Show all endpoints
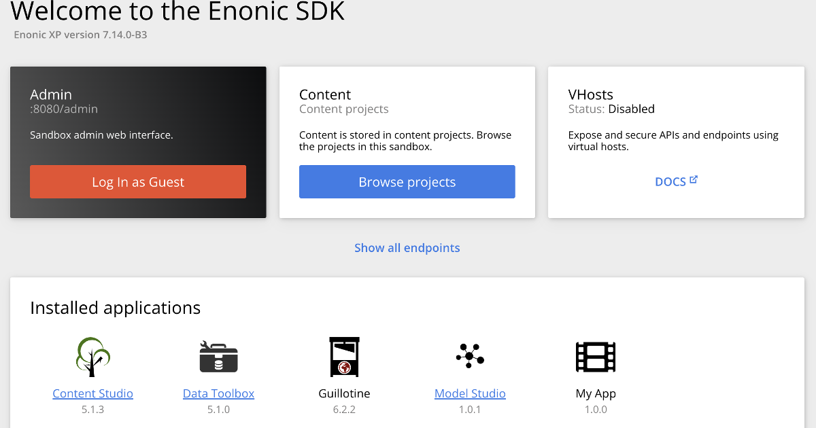The width and height of the screenshot is (816, 428). point(407,248)
